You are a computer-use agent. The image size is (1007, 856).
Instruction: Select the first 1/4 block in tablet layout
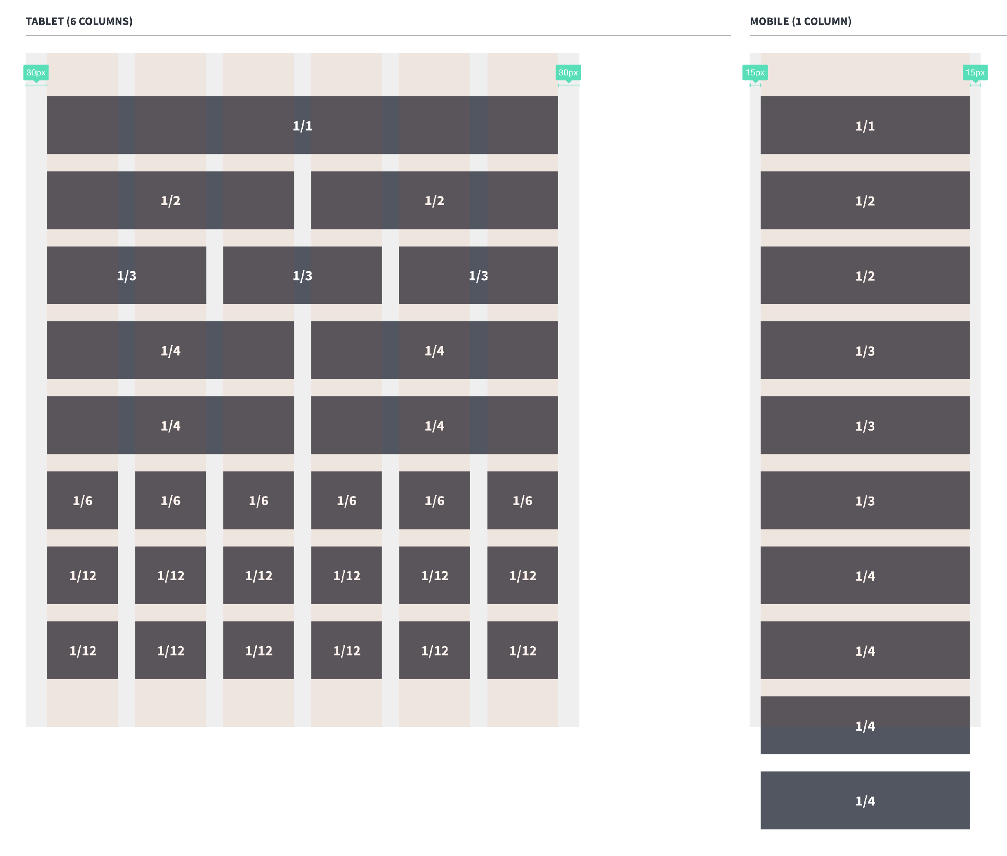pyautogui.click(x=170, y=350)
